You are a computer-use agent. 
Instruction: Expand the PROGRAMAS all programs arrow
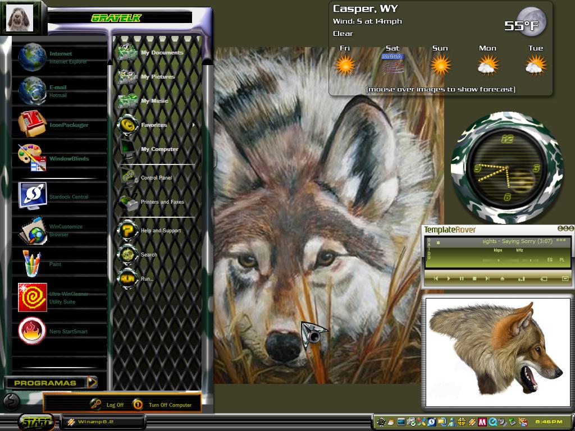click(93, 382)
